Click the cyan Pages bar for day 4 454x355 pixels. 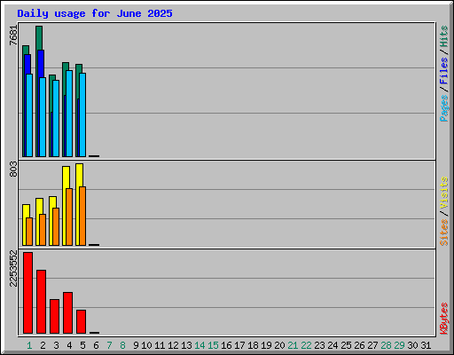coord(69,114)
